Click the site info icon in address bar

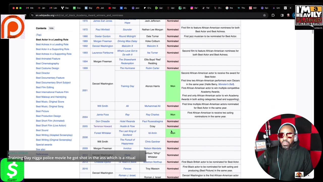click(32, 15)
